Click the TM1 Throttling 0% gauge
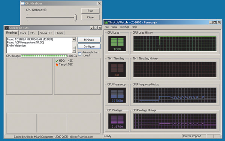225x141 pixels. (117, 70)
